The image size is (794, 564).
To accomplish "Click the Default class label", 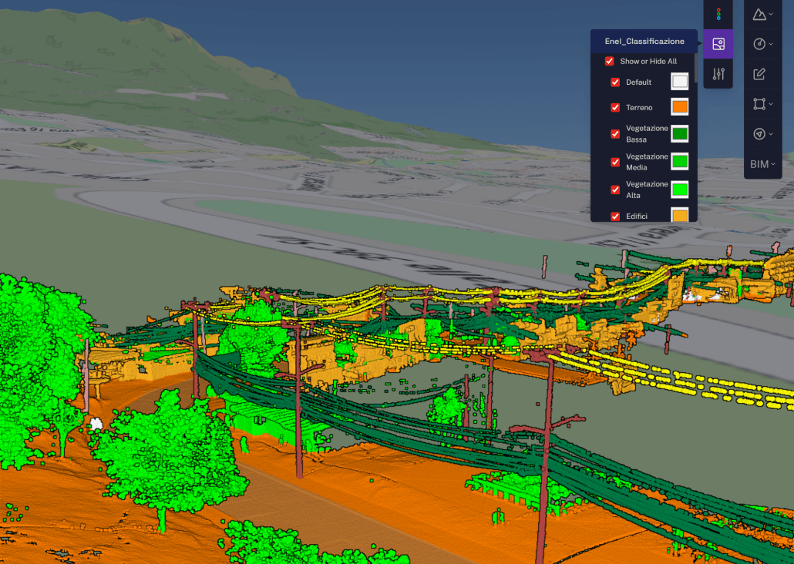I will coord(638,82).
